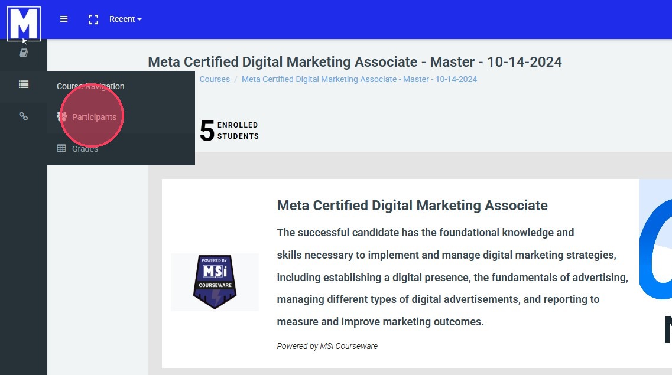The image size is (672, 375).
Task: Select the Participants menu entry
Action: click(x=95, y=117)
